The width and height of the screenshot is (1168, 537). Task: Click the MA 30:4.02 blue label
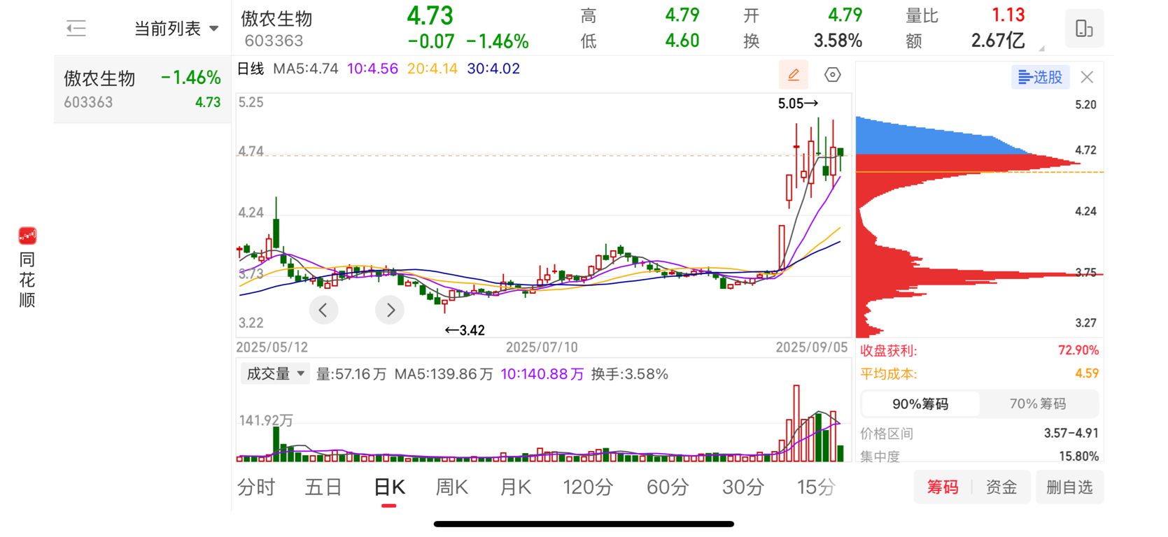[493, 69]
